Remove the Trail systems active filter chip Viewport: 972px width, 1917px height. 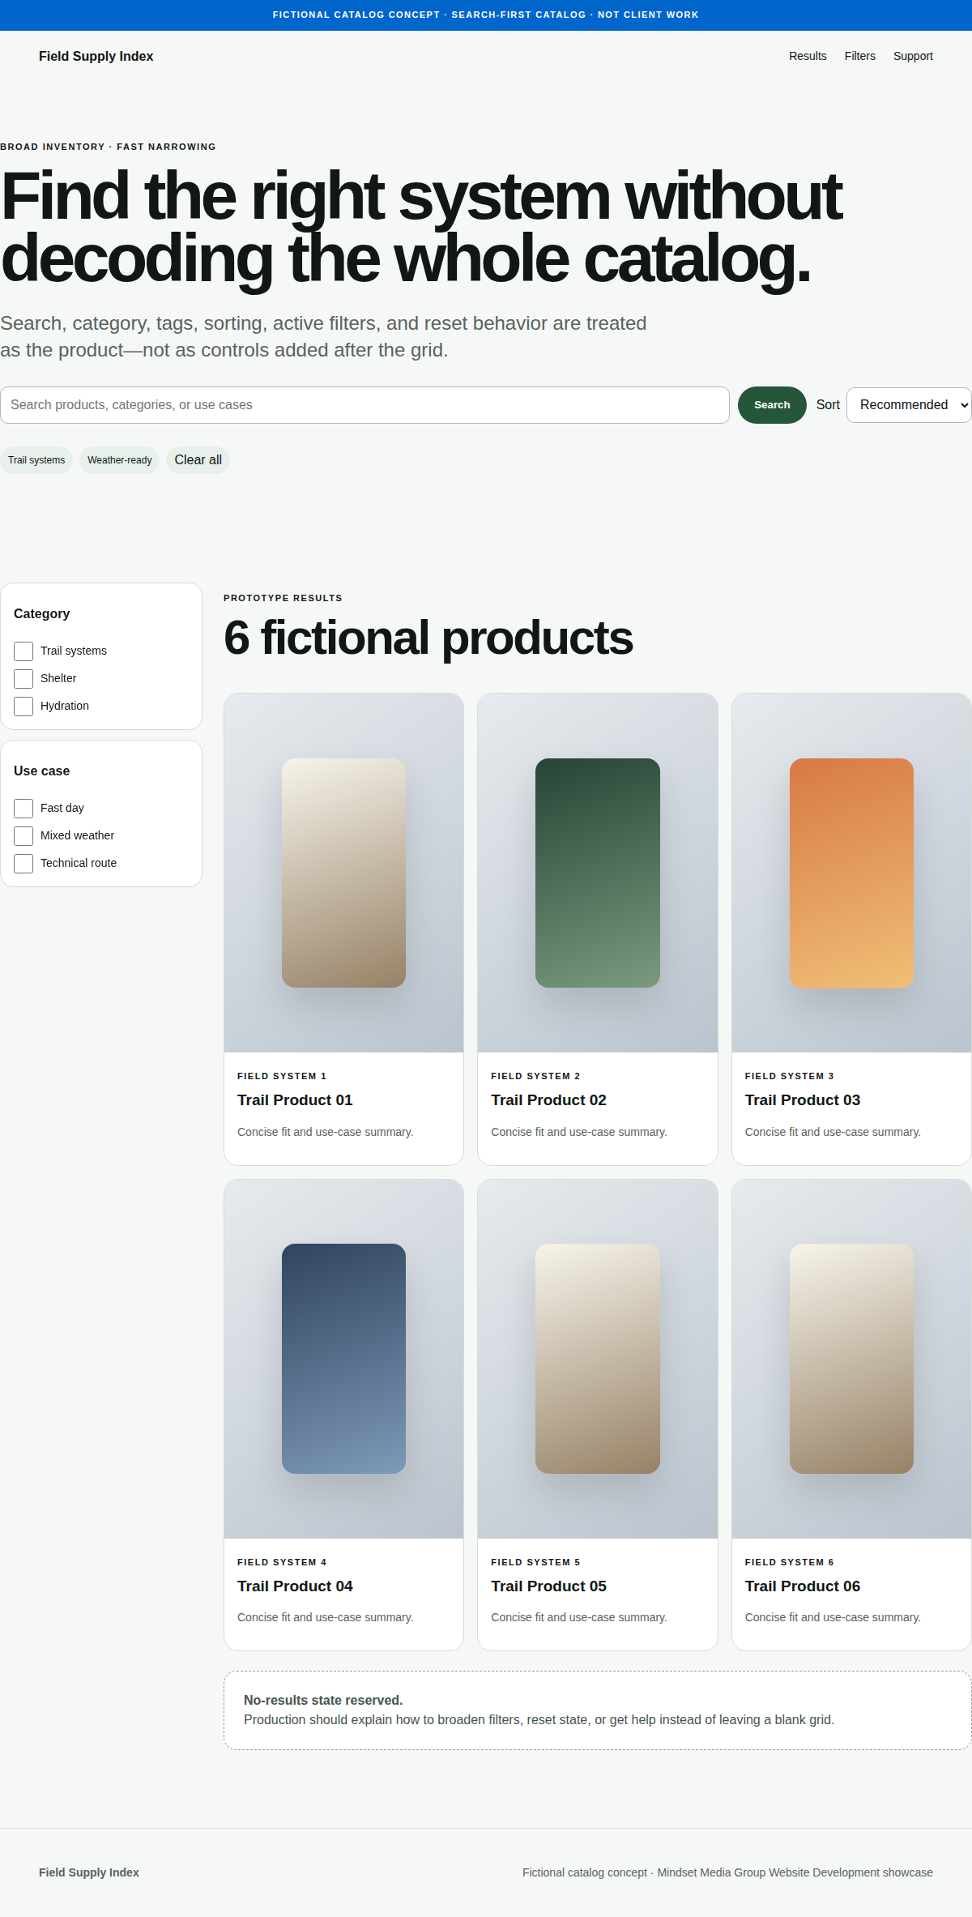point(36,460)
